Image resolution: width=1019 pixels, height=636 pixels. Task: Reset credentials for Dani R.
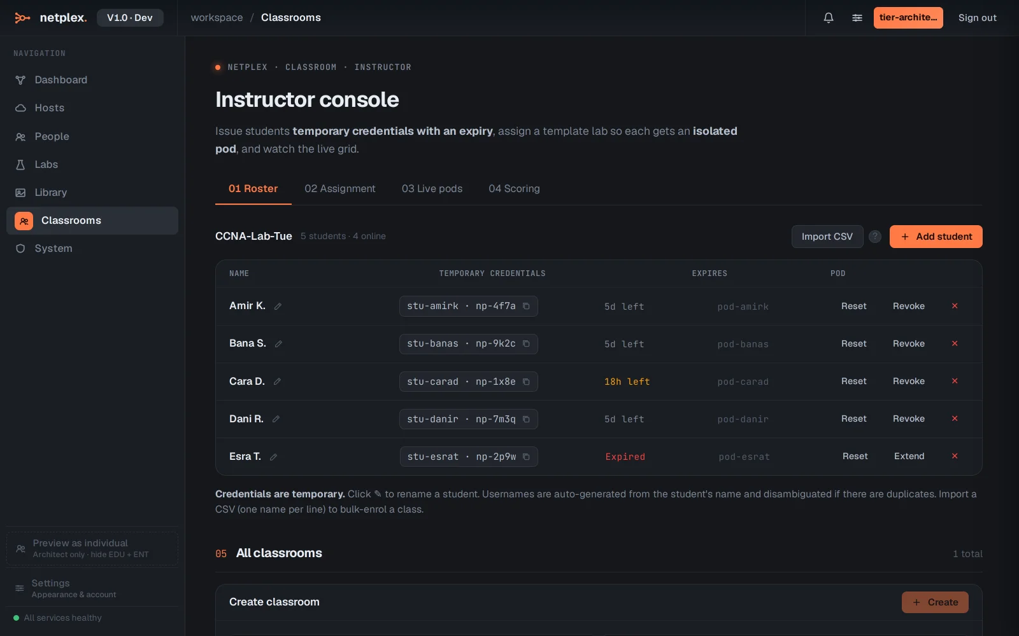[853, 419]
